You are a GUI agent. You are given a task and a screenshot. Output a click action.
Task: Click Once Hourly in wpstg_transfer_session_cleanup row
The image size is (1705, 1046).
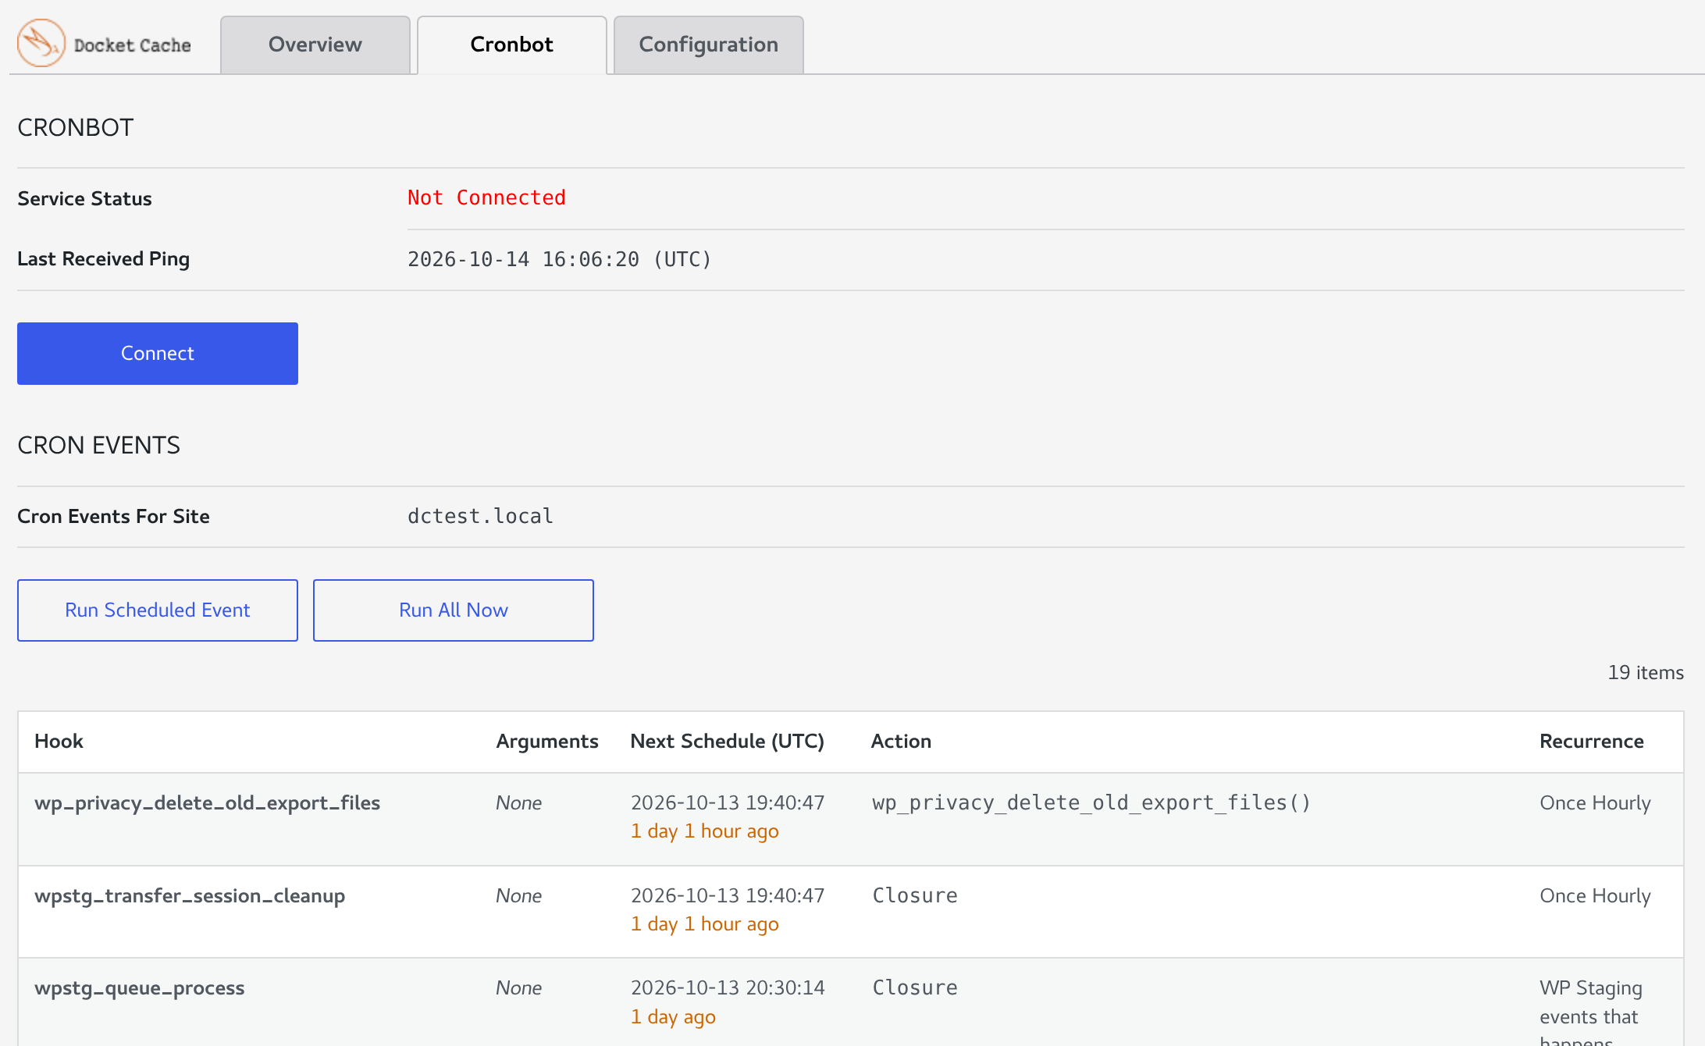(1595, 896)
